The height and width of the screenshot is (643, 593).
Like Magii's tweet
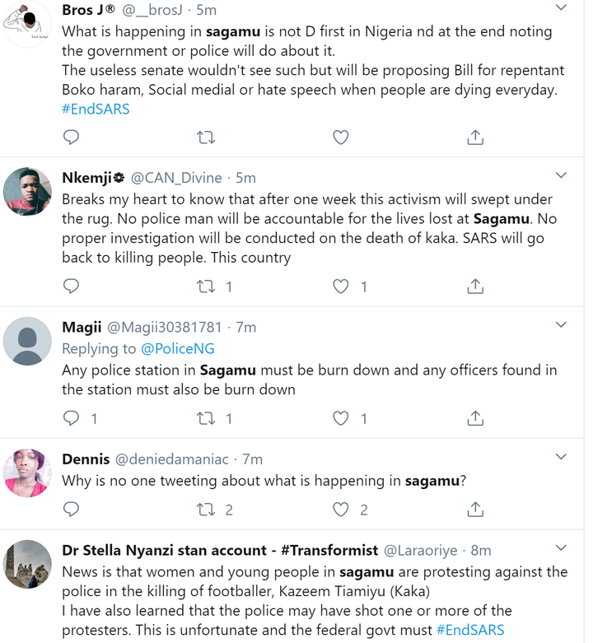340,418
